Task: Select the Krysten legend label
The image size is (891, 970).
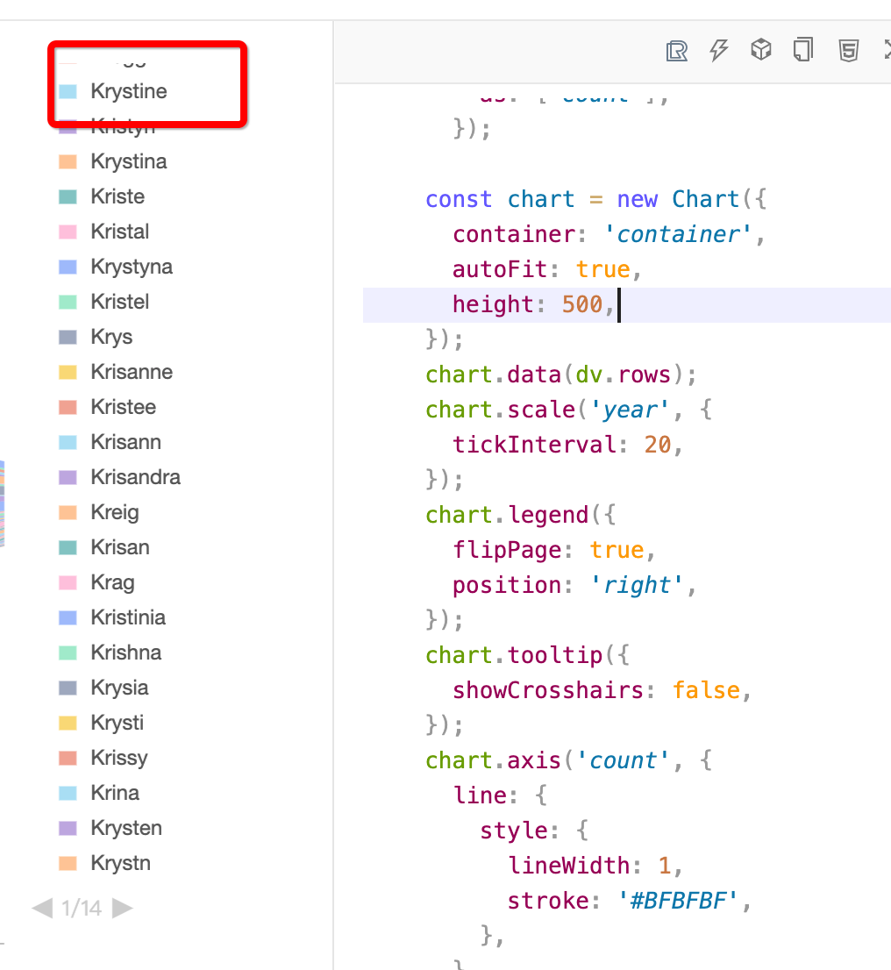Action: 126,828
